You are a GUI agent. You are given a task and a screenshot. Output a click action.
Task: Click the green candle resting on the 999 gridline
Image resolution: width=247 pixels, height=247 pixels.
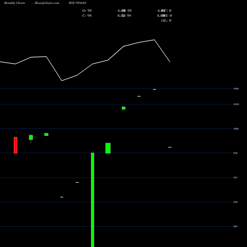click(108, 148)
